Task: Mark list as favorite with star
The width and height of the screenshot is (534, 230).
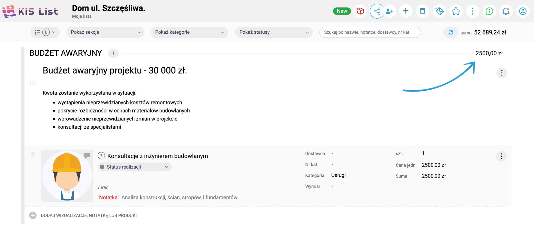Action: [x=456, y=11]
